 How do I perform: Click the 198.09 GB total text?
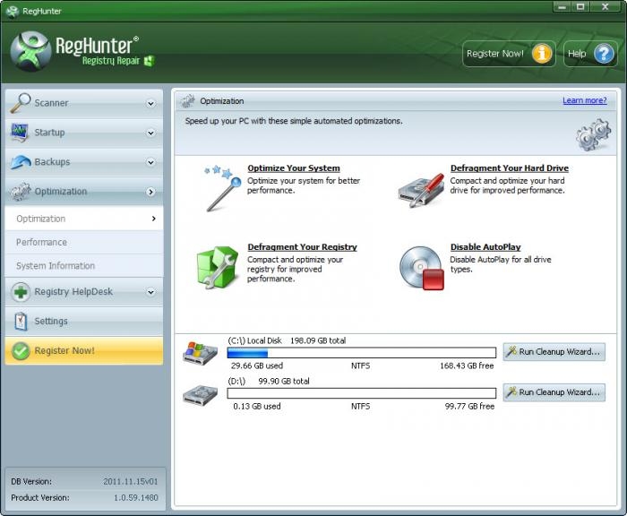click(318, 340)
